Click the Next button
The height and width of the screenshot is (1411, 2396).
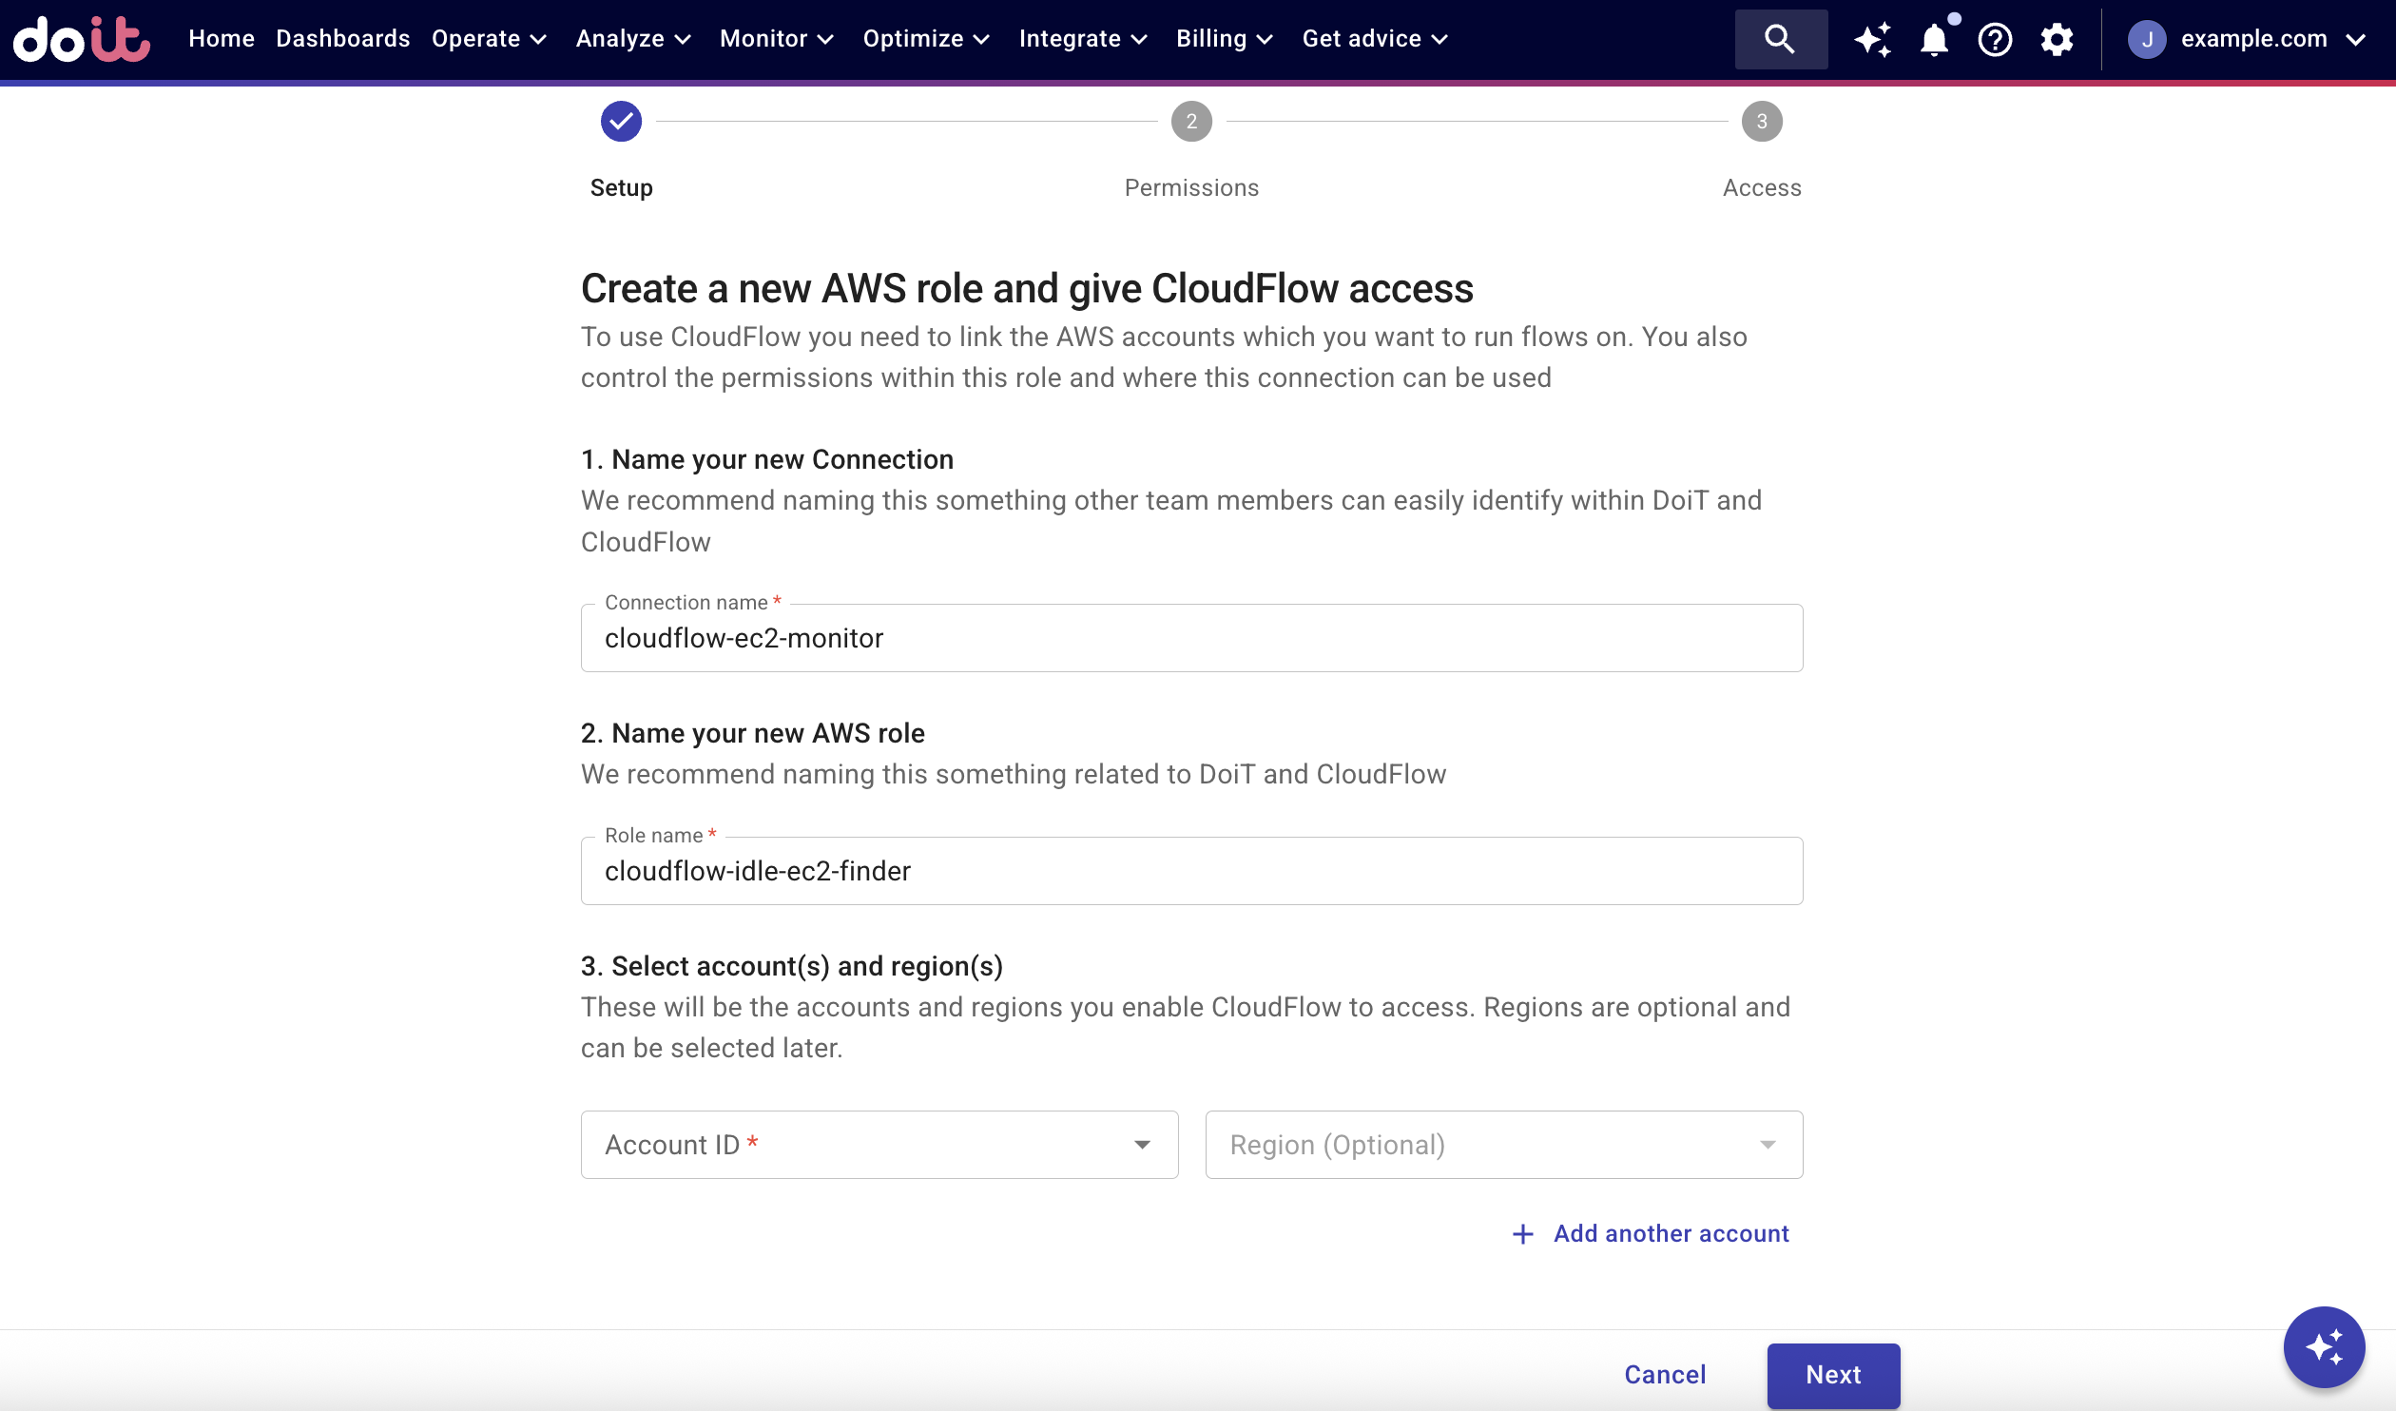point(1832,1375)
